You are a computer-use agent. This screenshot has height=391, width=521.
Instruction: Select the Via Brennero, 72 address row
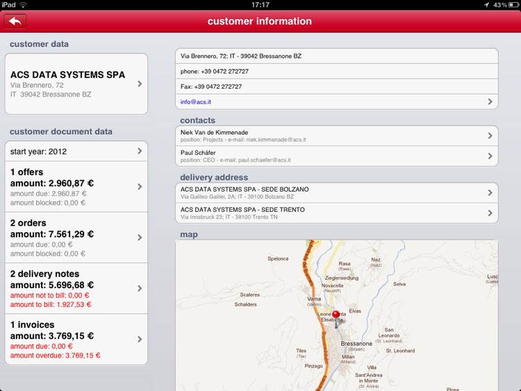tap(337, 56)
